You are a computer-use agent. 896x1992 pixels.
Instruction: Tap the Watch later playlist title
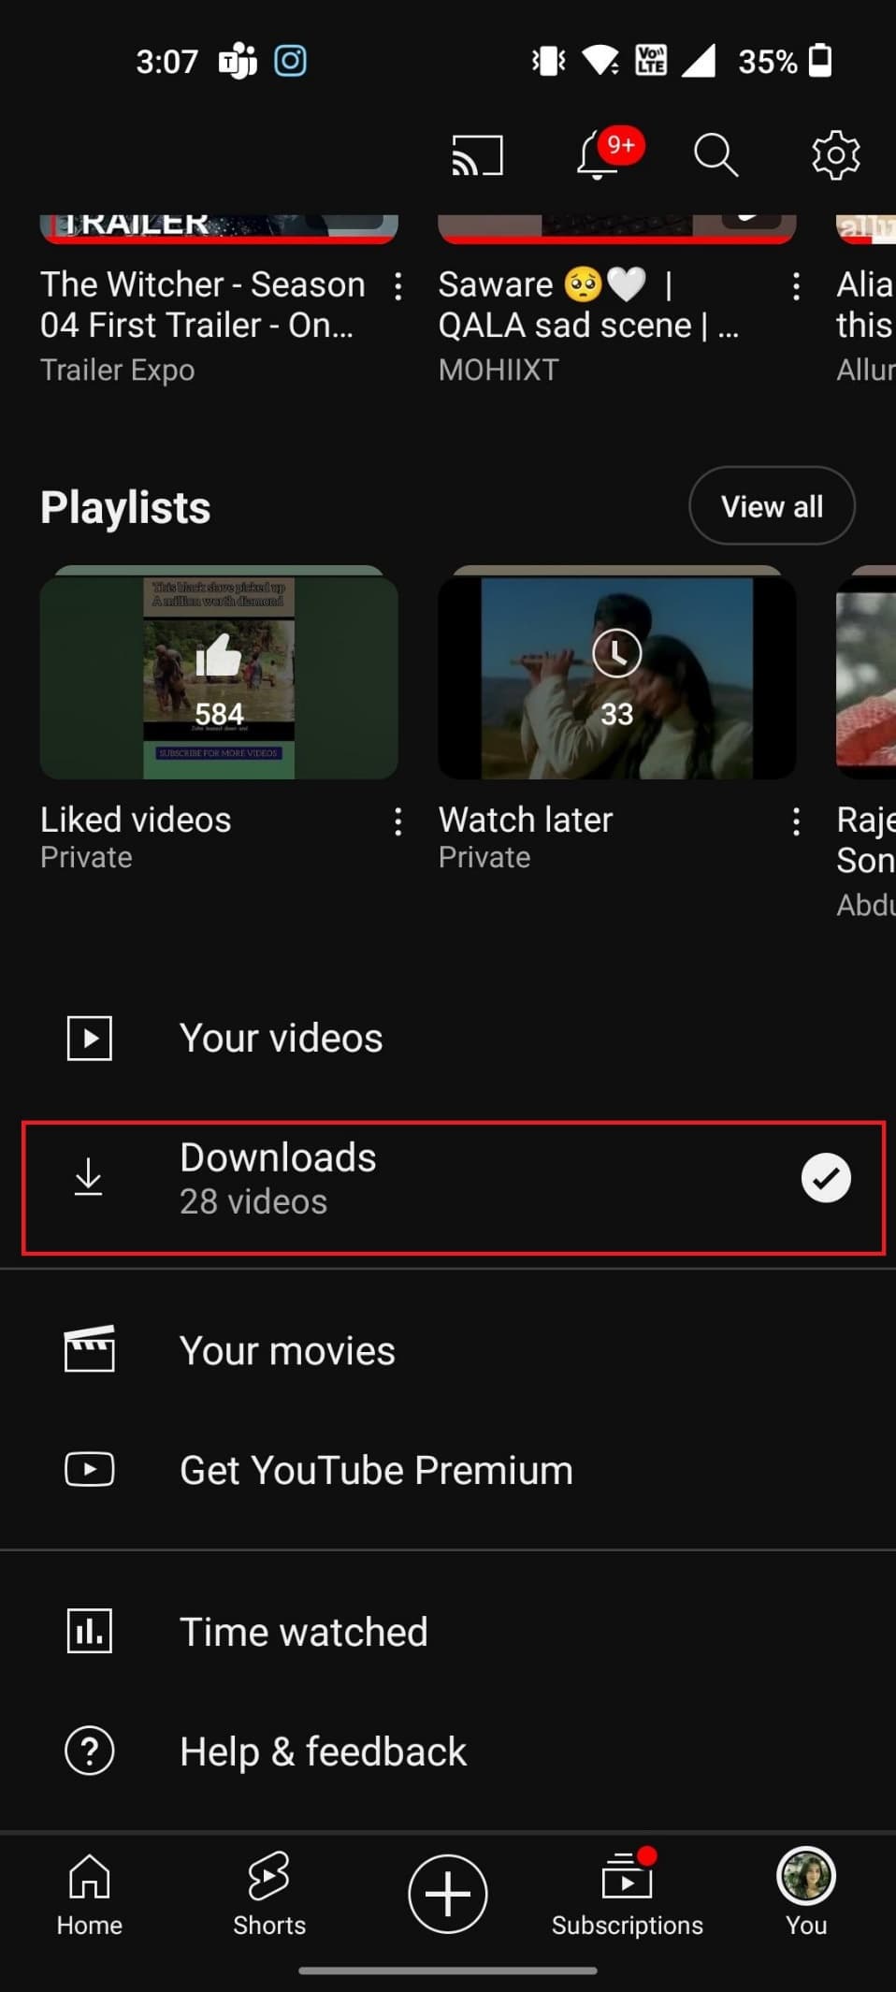(526, 820)
